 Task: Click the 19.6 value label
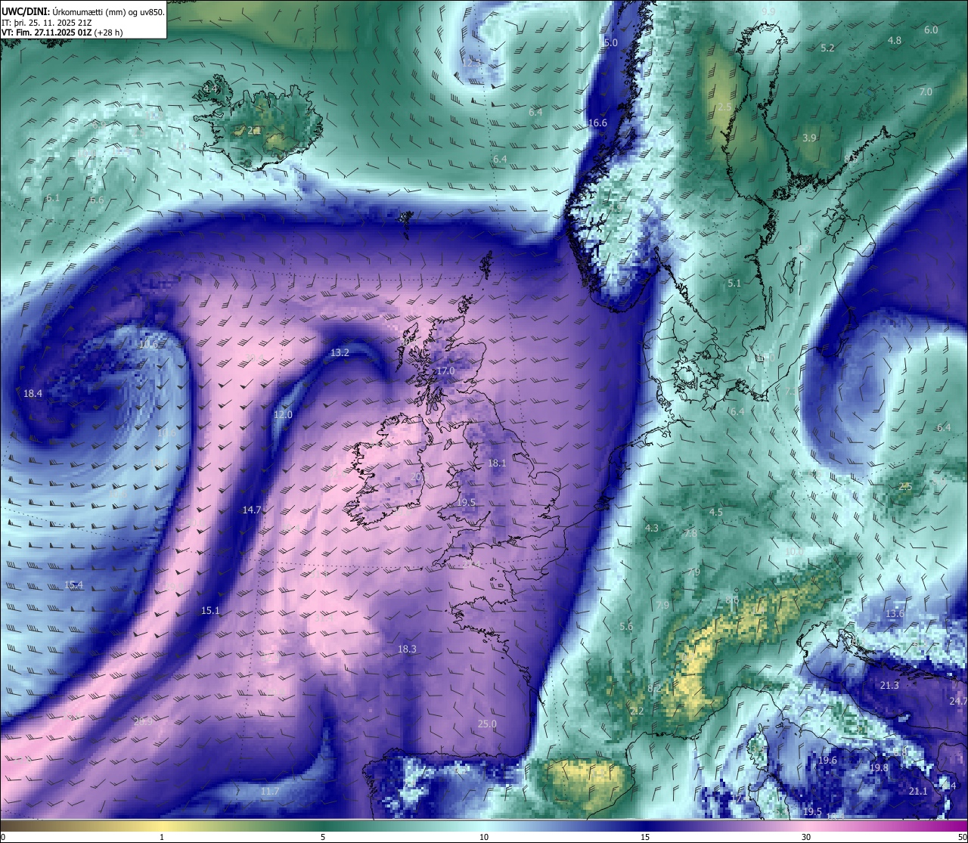pos(827,761)
